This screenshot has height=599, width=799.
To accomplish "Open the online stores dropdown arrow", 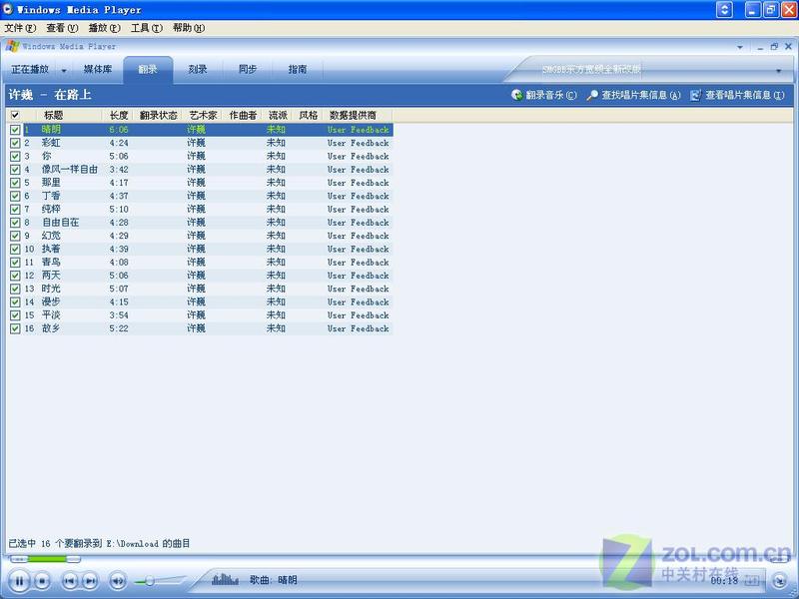I will tap(779, 70).
